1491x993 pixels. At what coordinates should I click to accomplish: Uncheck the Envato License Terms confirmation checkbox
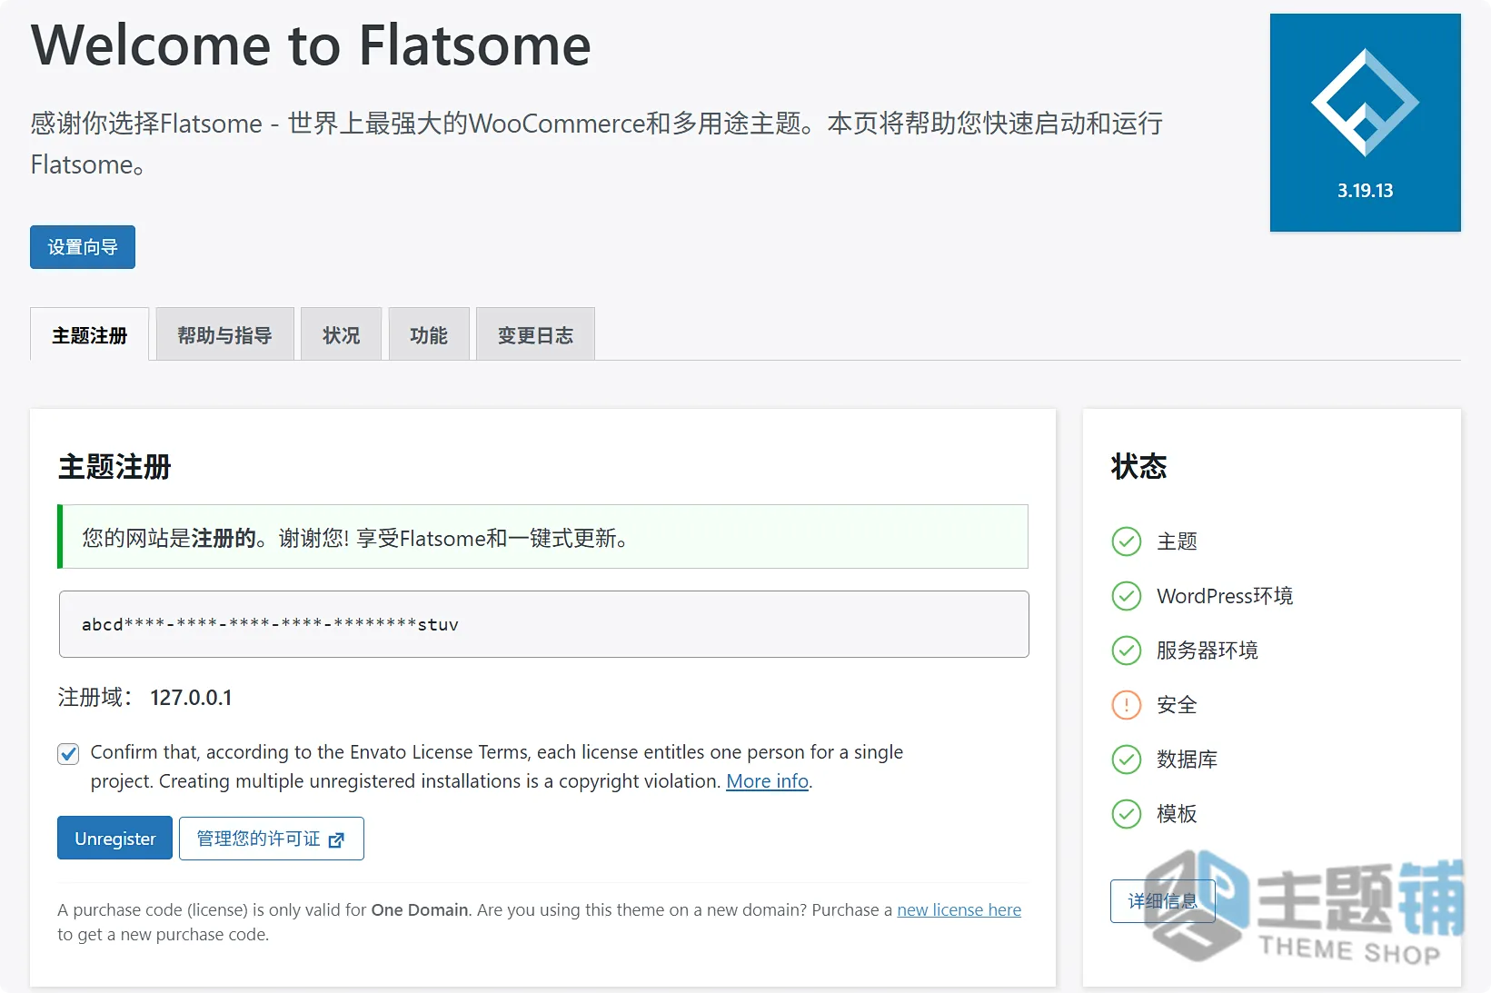coord(68,754)
